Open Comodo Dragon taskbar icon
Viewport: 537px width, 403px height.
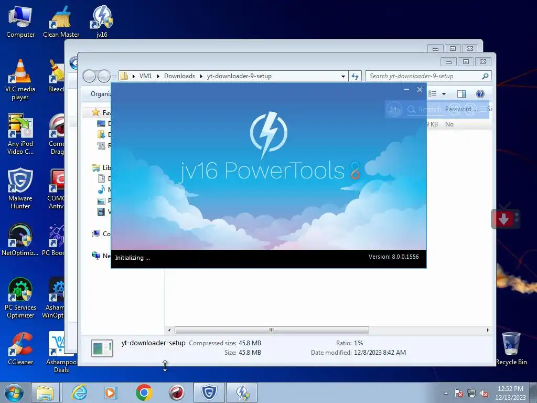pyautogui.click(x=177, y=393)
